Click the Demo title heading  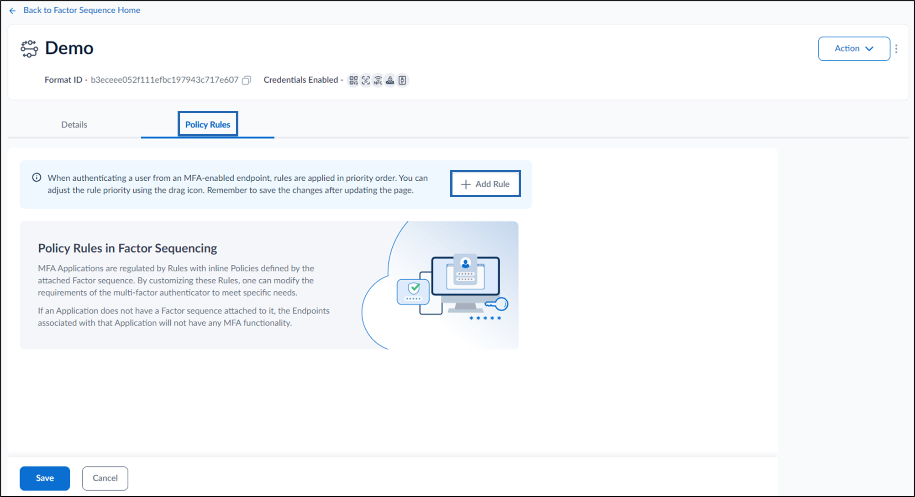coord(69,48)
